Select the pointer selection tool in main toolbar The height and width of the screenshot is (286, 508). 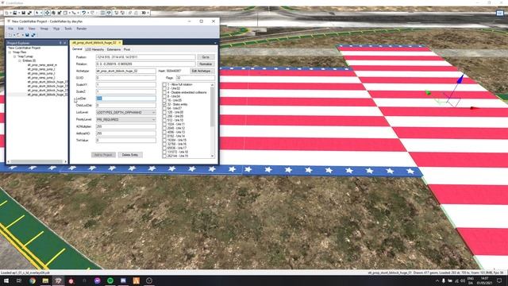[37, 13]
